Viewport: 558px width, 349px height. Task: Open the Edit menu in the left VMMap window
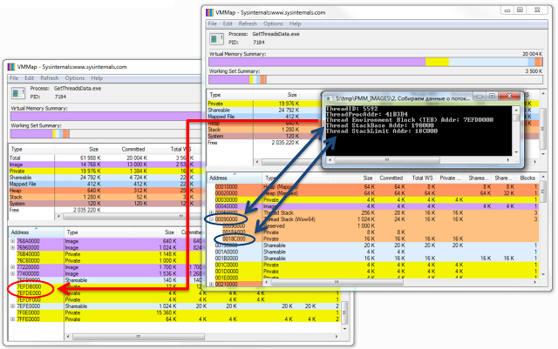(x=29, y=78)
